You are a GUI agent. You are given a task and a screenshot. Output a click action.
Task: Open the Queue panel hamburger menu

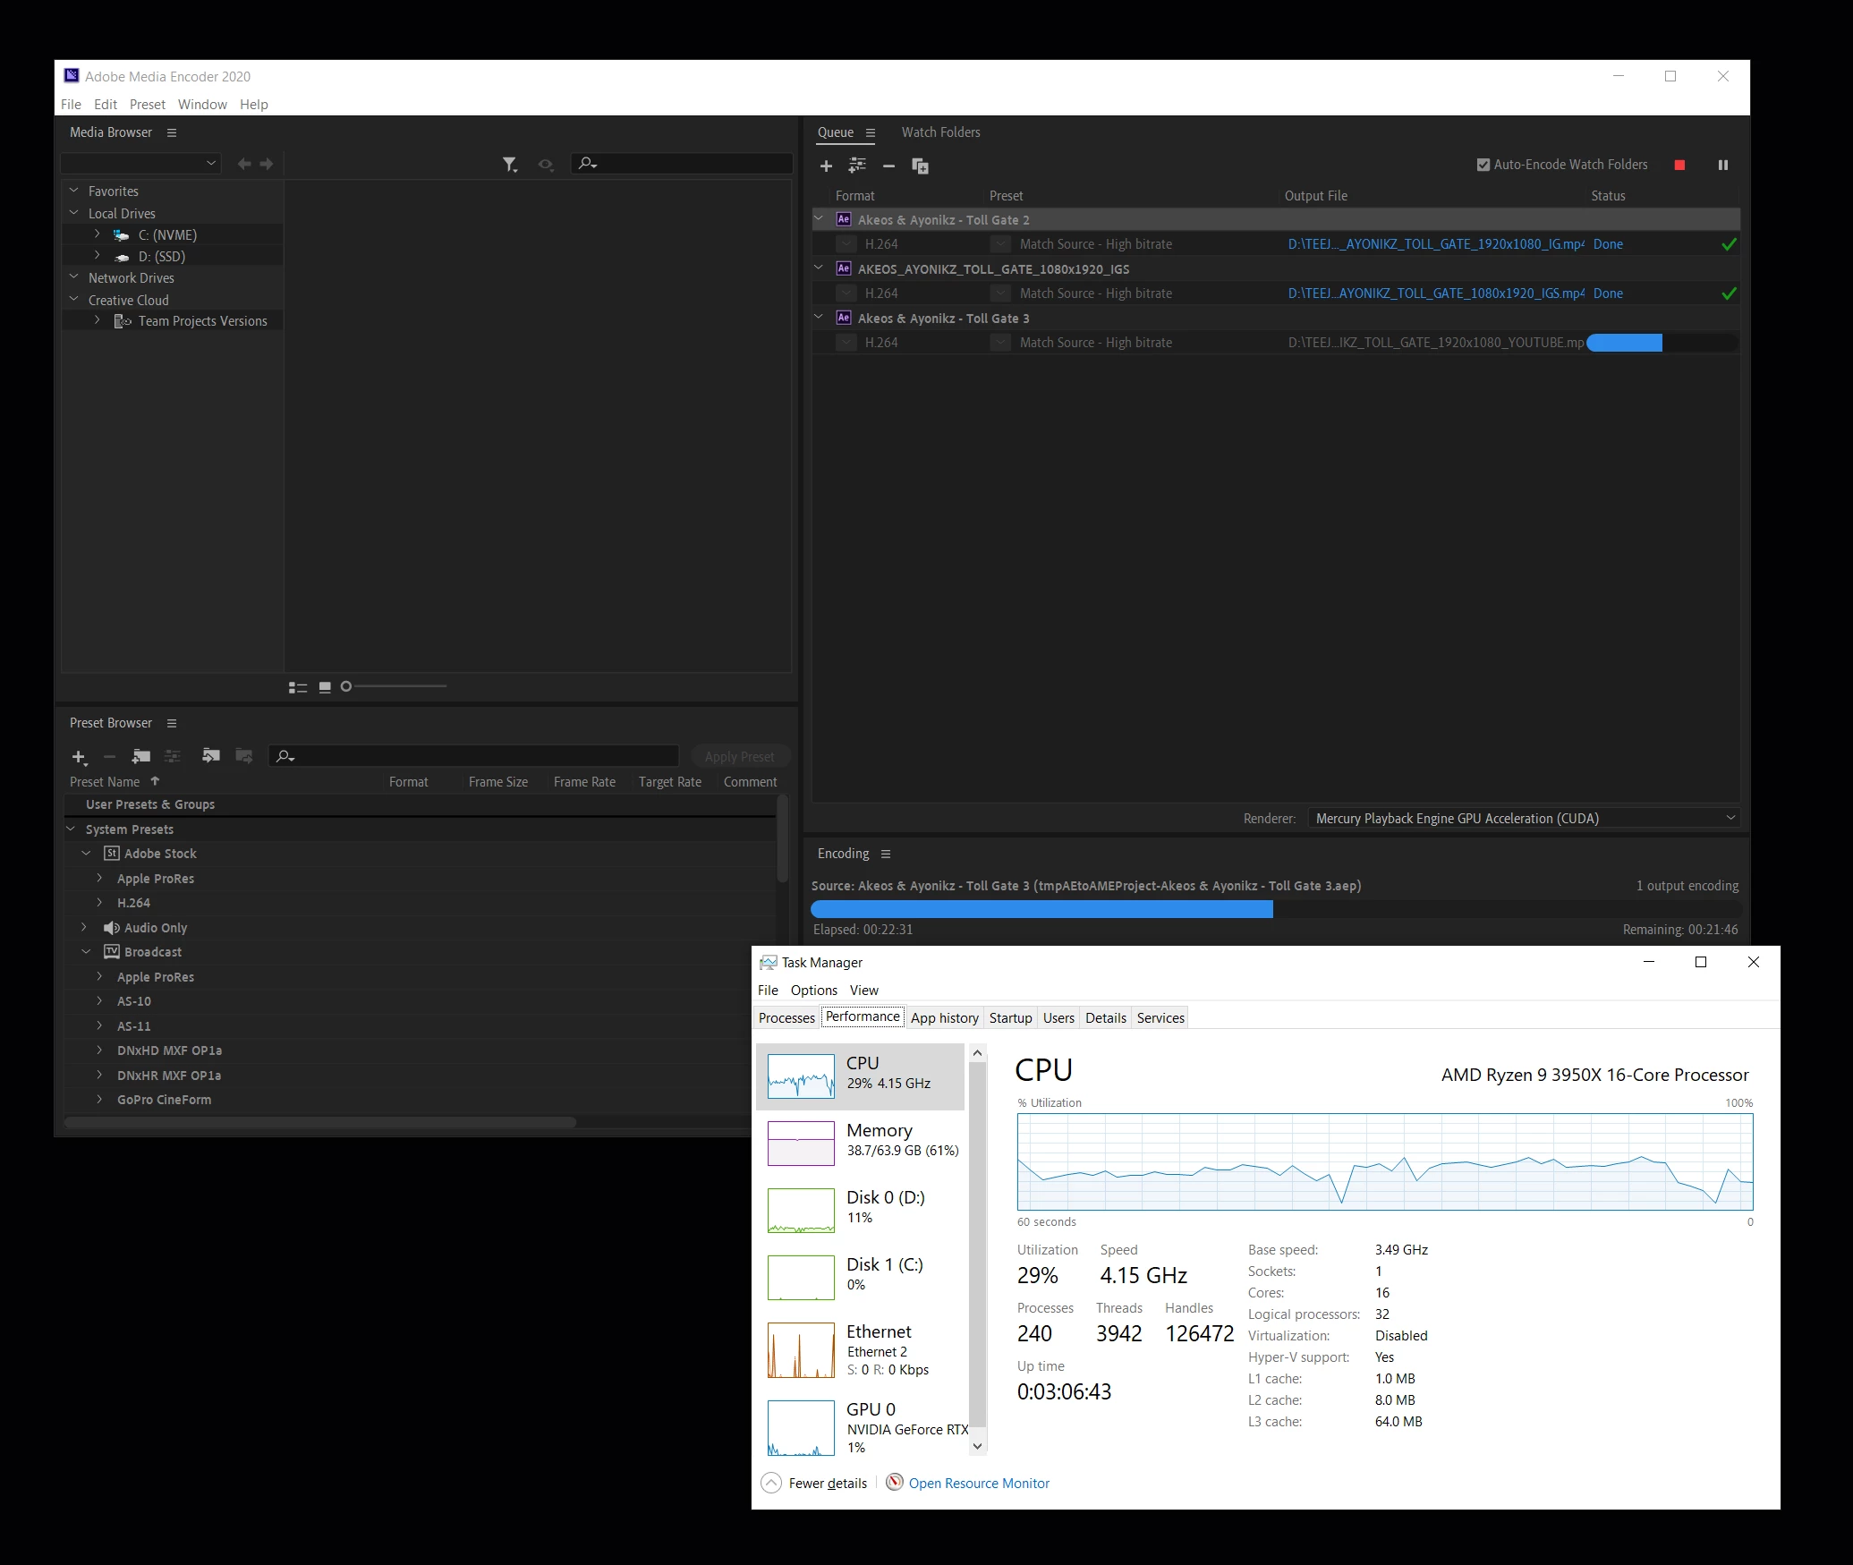(870, 132)
